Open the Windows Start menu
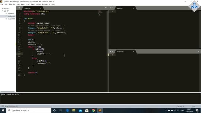The image size is (201, 113). click(3, 110)
